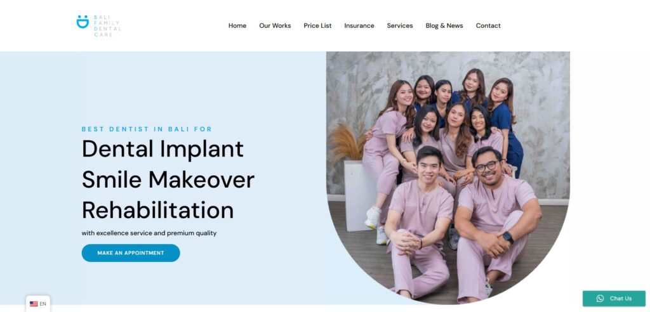Open the Contact page

[488, 26]
